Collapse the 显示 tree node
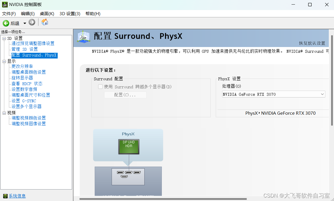 click(4, 61)
